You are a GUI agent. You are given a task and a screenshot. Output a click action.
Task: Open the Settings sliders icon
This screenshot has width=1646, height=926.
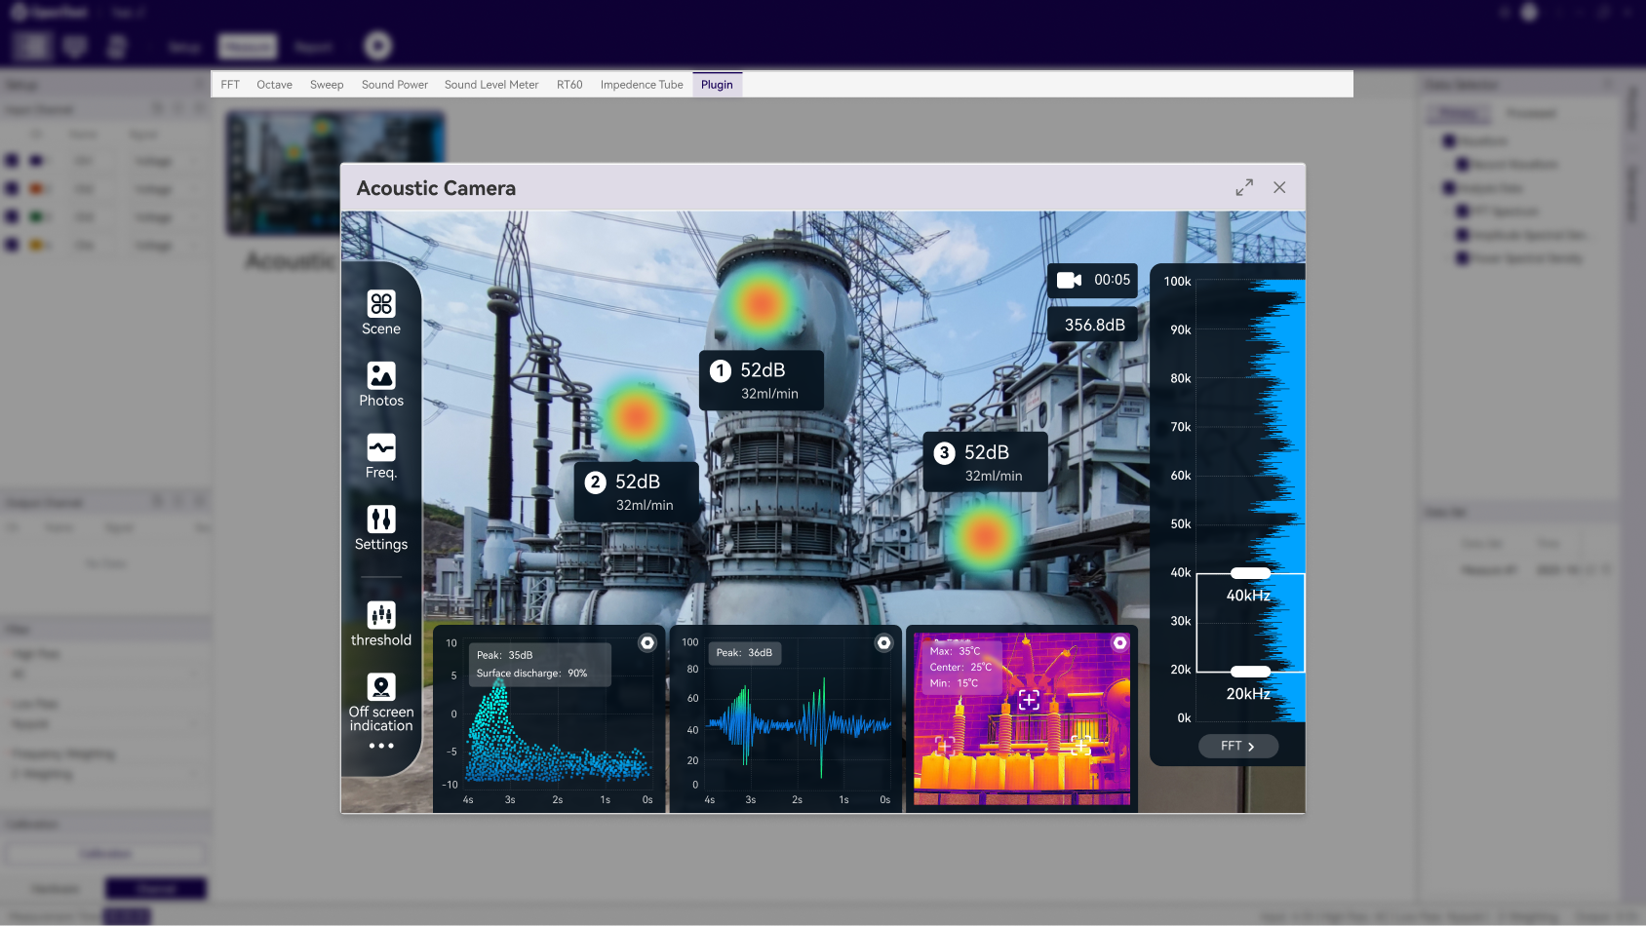381,519
